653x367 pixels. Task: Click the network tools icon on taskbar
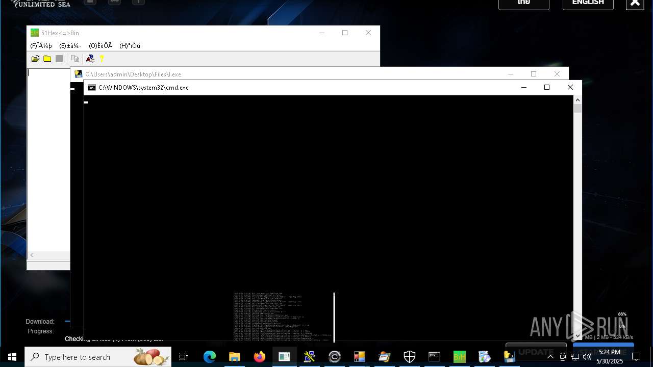pos(310,357)
